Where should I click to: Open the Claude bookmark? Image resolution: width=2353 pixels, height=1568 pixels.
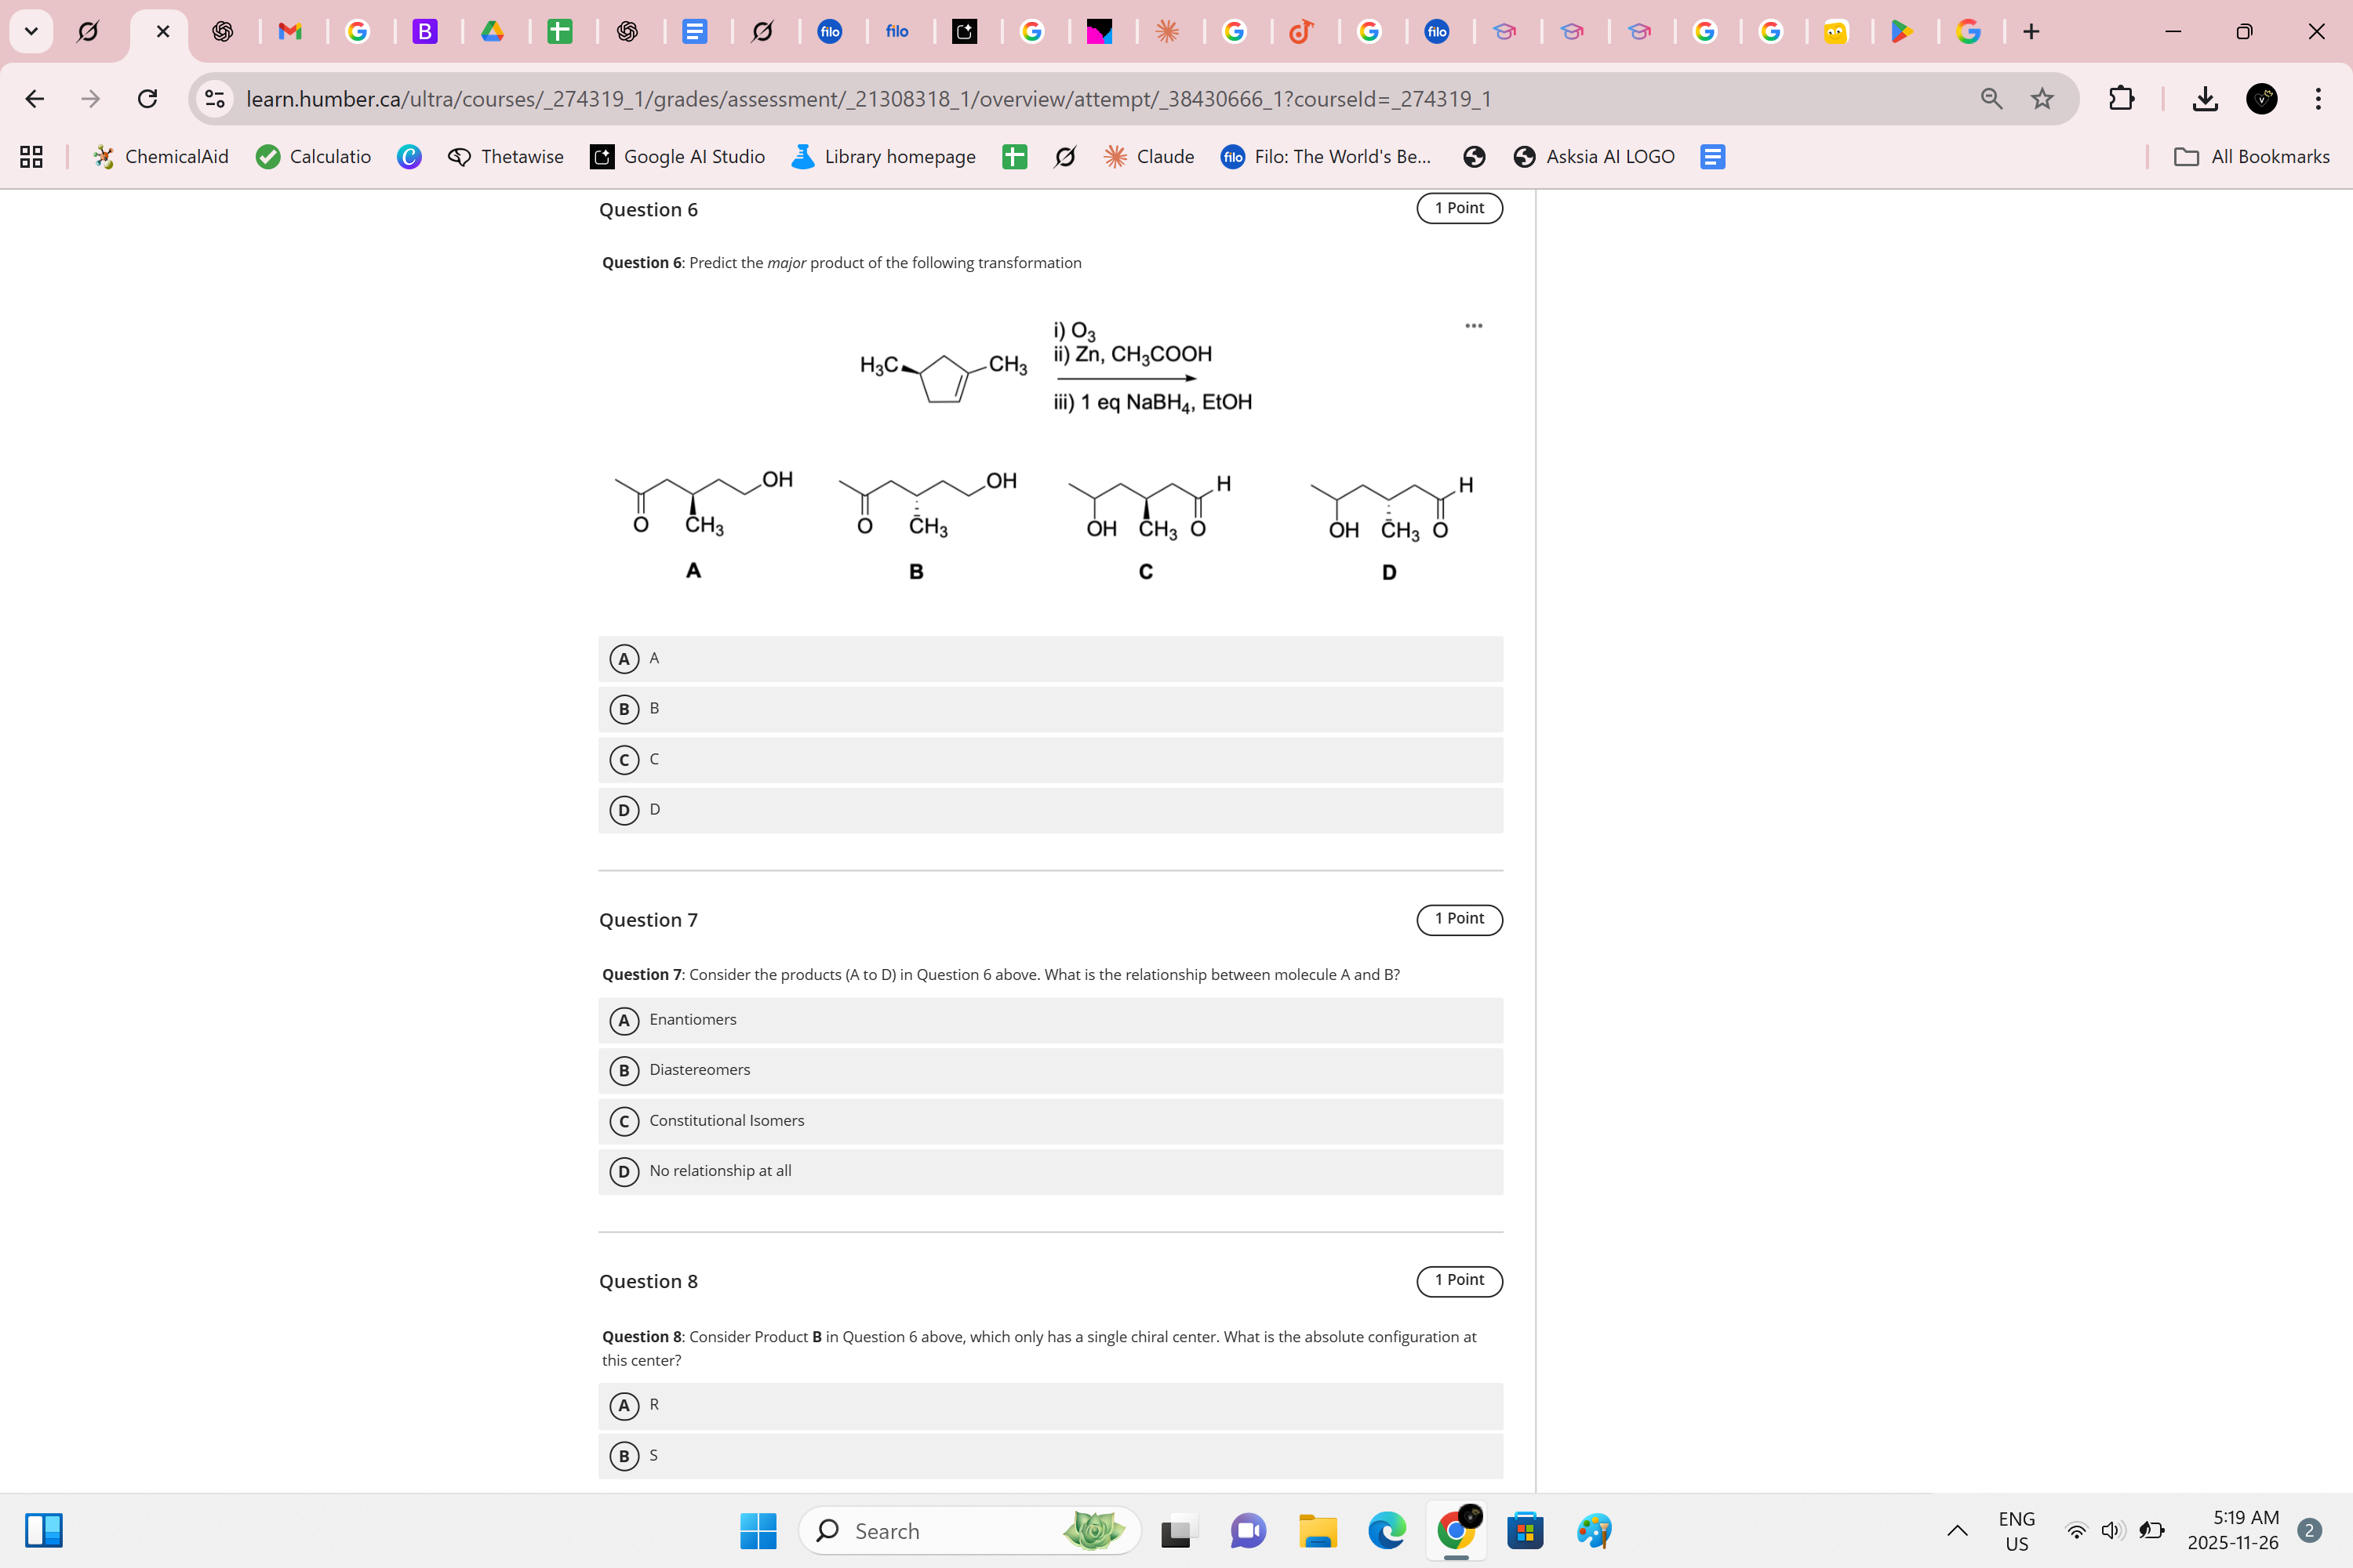(x=1148, y=156)
